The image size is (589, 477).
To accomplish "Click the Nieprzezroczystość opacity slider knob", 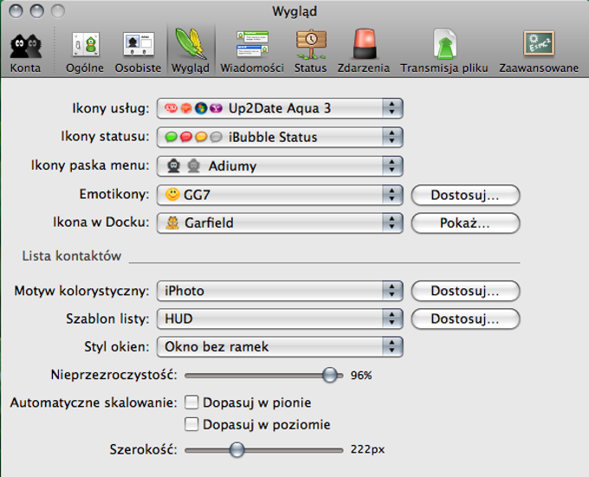I will (x=329, y=375).
